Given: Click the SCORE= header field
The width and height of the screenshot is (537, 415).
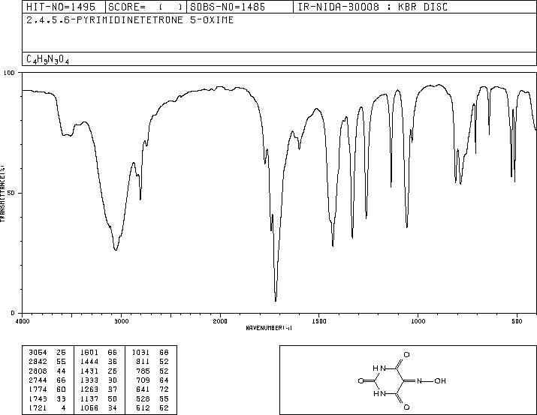Looking at the screenshot, I should point(145,8).
